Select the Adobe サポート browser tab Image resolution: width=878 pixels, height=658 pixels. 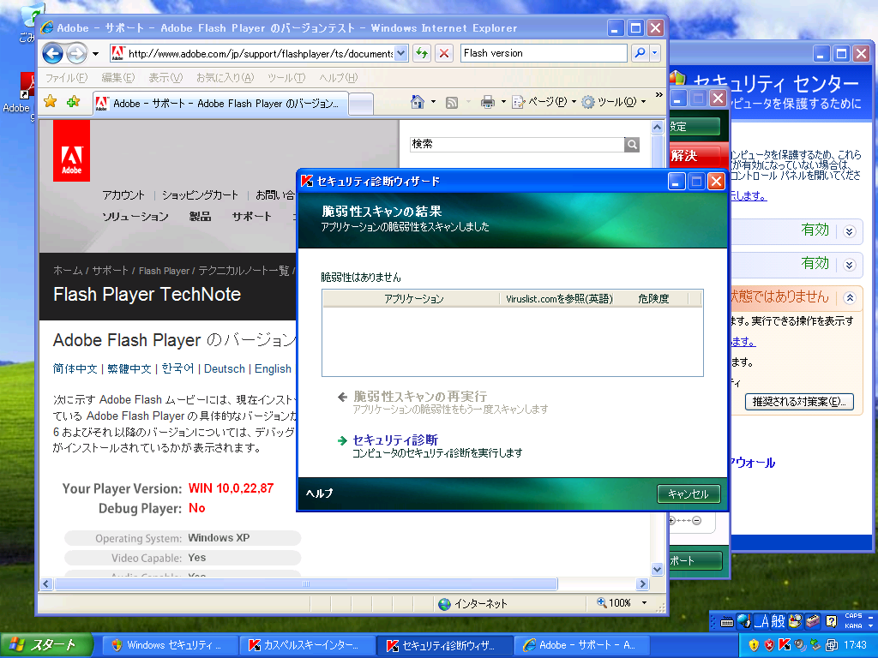(x=220, y=104)
